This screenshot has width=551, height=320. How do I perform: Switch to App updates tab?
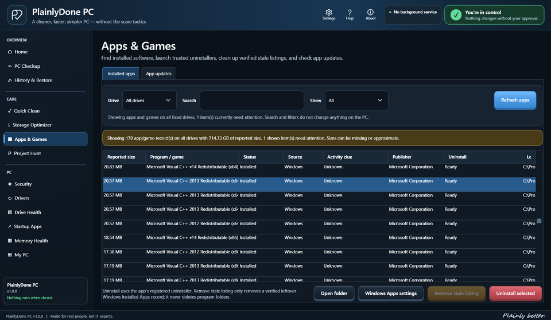pyautogui.click(x=158, y=74)
